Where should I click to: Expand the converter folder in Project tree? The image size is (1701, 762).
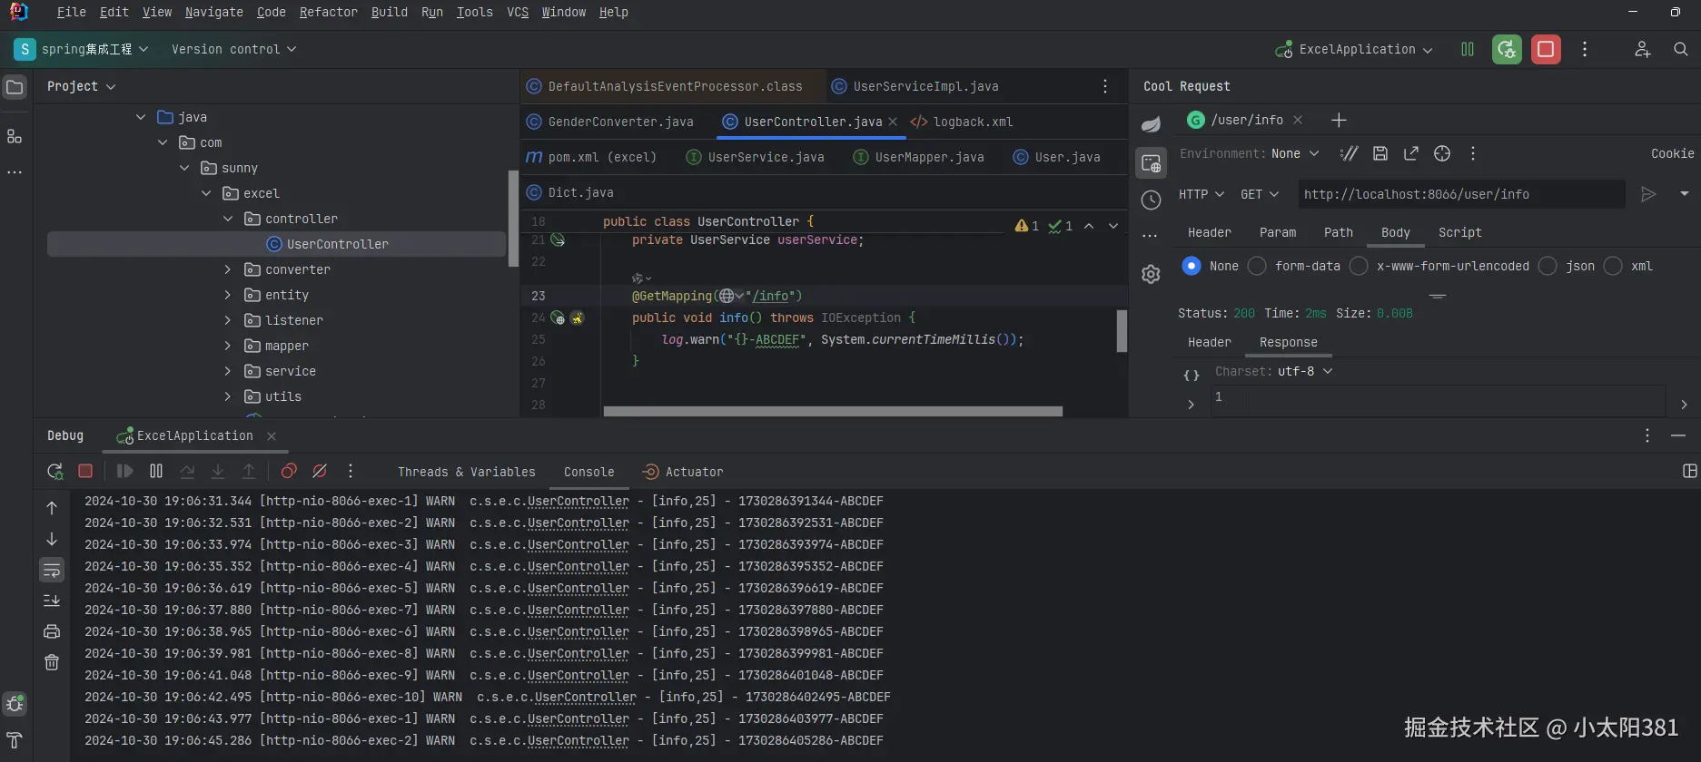[228, 269]
